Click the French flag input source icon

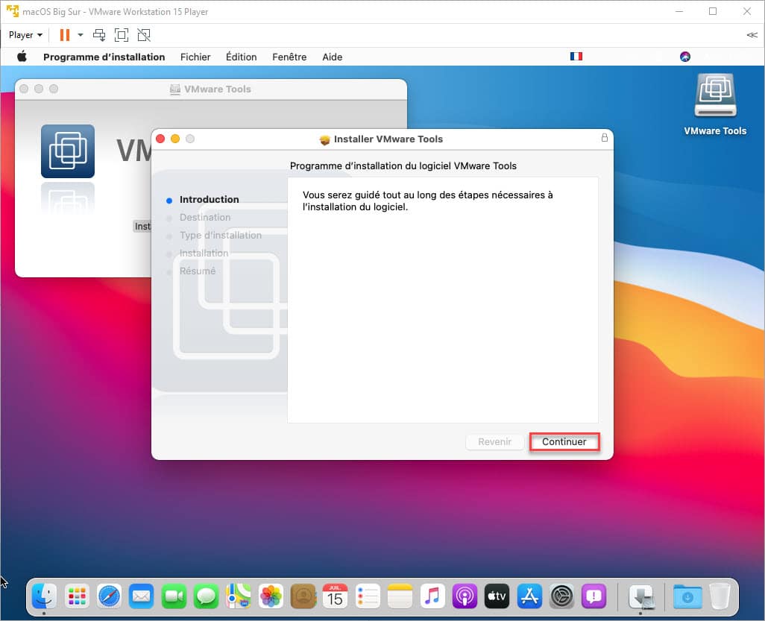576,57
